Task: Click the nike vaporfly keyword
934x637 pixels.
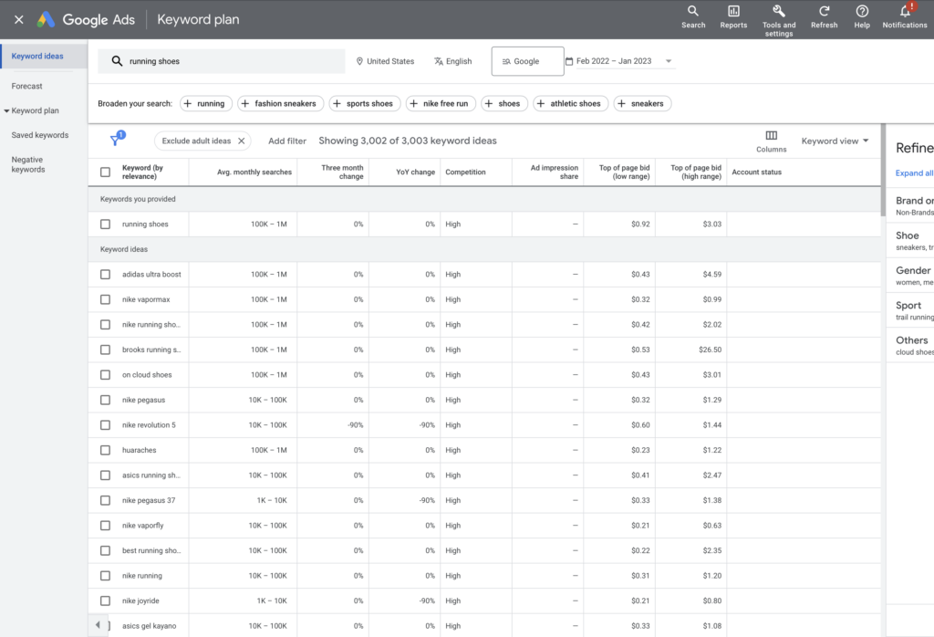Action: [142, 526]
